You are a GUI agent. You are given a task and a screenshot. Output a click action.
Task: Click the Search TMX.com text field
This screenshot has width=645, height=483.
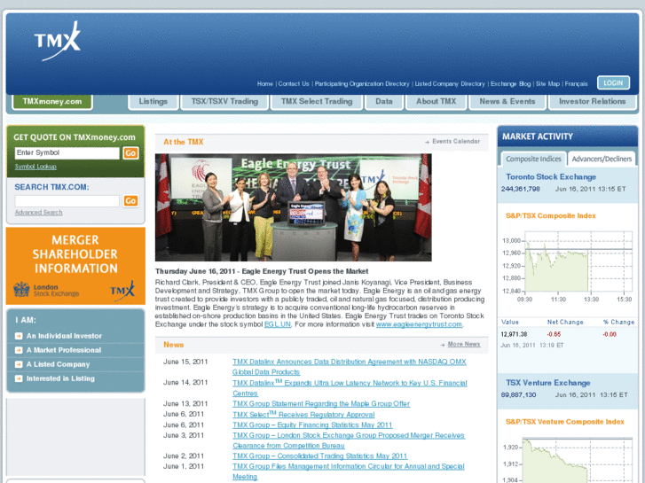(67, 200)
